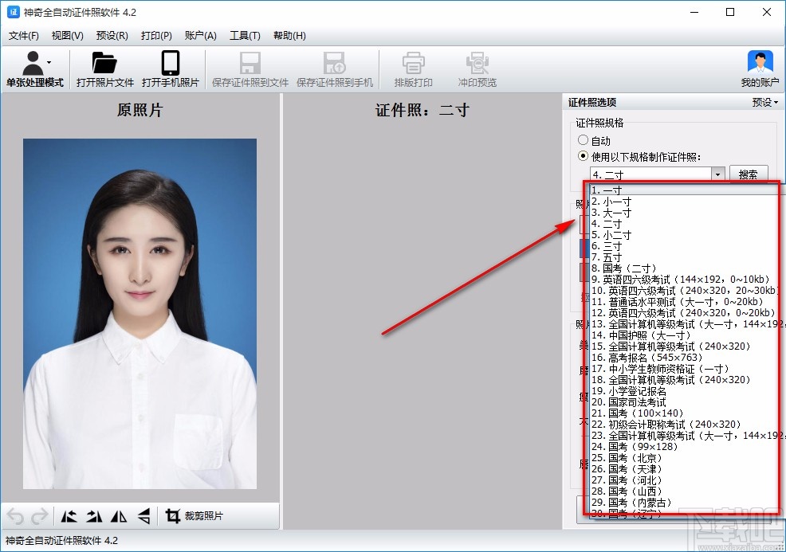786x552 pixels.
Task: Collapse the 证件照规格 combo box arrow
Action: coord(717,174)
